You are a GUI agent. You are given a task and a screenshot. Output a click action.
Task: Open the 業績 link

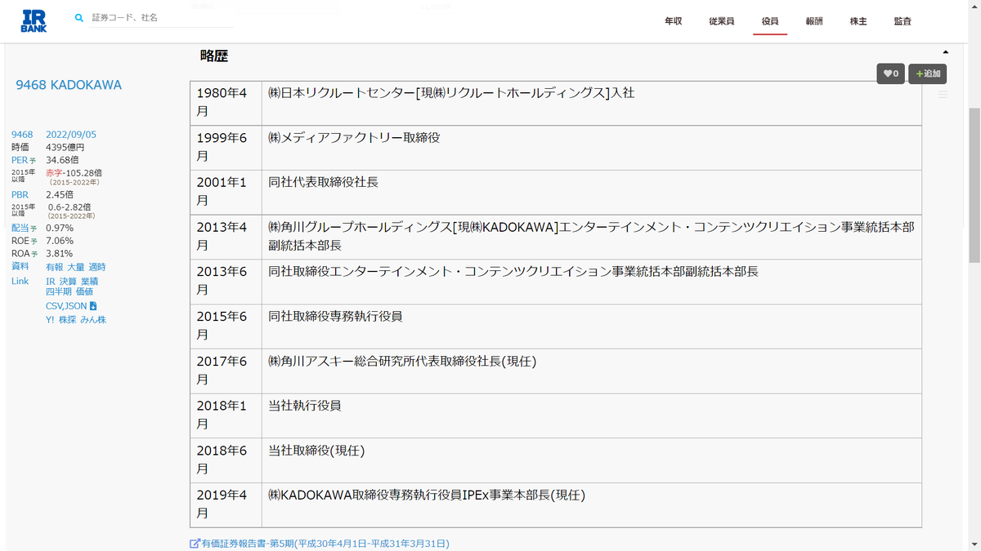pos(89,281)
